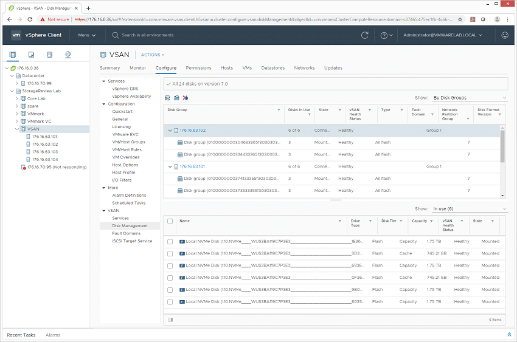Expand the Recent Tasks panel double-chevron
The image size is (517, 342).
coord(509,335)
